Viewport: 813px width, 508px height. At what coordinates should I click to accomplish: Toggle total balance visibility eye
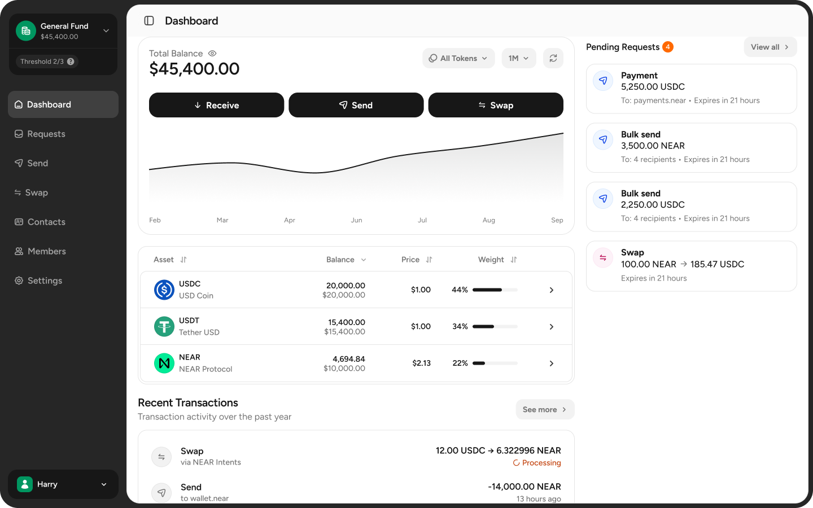pos(212,54)
